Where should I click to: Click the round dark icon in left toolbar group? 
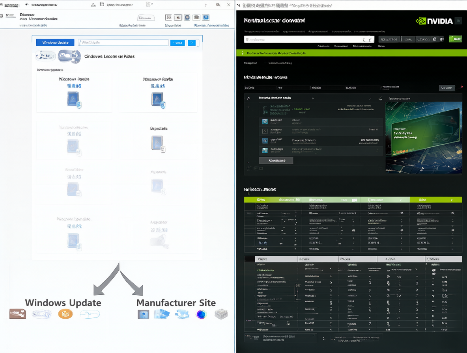187,18
